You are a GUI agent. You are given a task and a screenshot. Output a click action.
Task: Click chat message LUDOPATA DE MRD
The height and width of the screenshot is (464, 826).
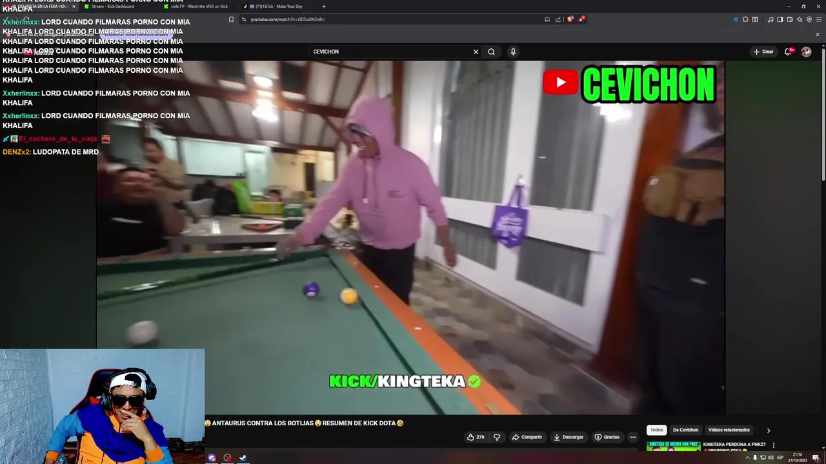point(66,152)
